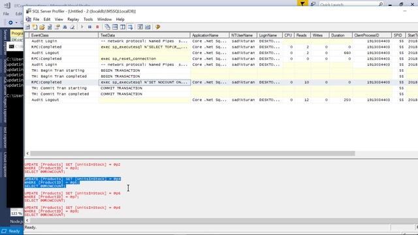Click the SPID column header
Viewport: 418px width, 235px height.
[399, 35]
